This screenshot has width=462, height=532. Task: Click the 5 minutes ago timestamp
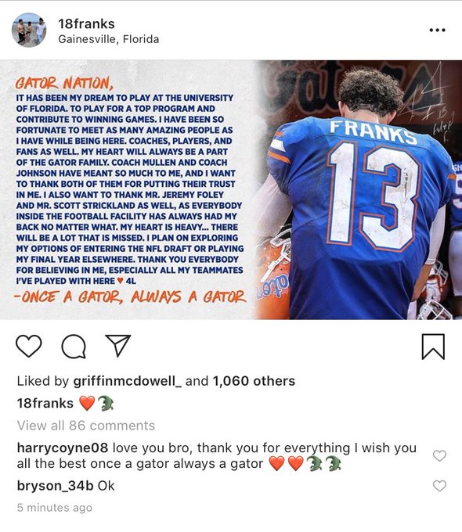point(55,508)
